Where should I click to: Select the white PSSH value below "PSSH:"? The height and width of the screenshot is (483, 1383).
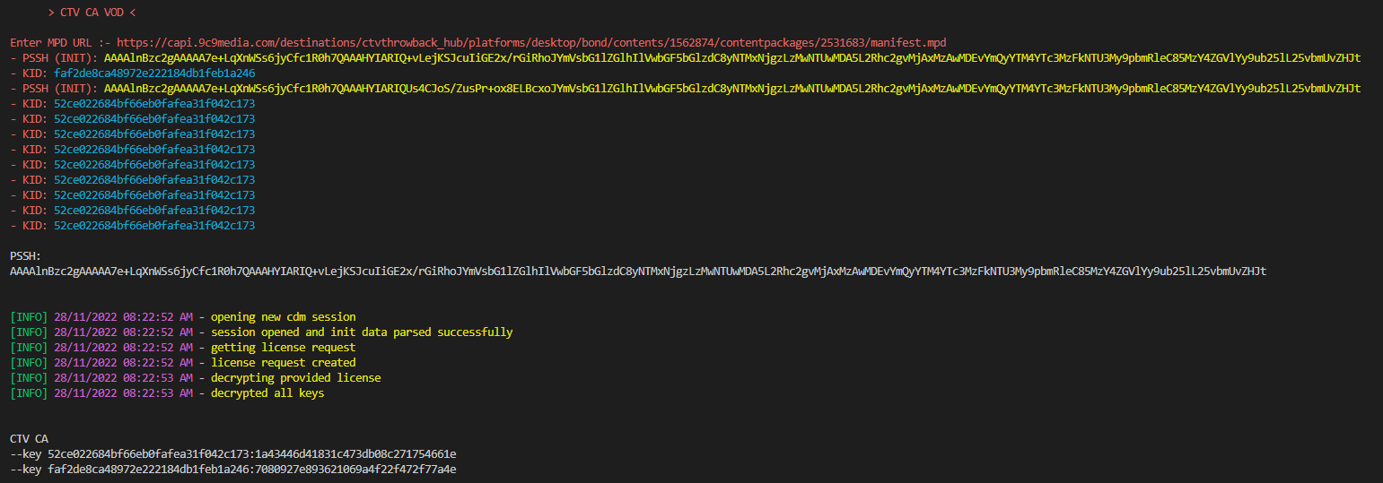pyautogui.click(x=637, y=272)
